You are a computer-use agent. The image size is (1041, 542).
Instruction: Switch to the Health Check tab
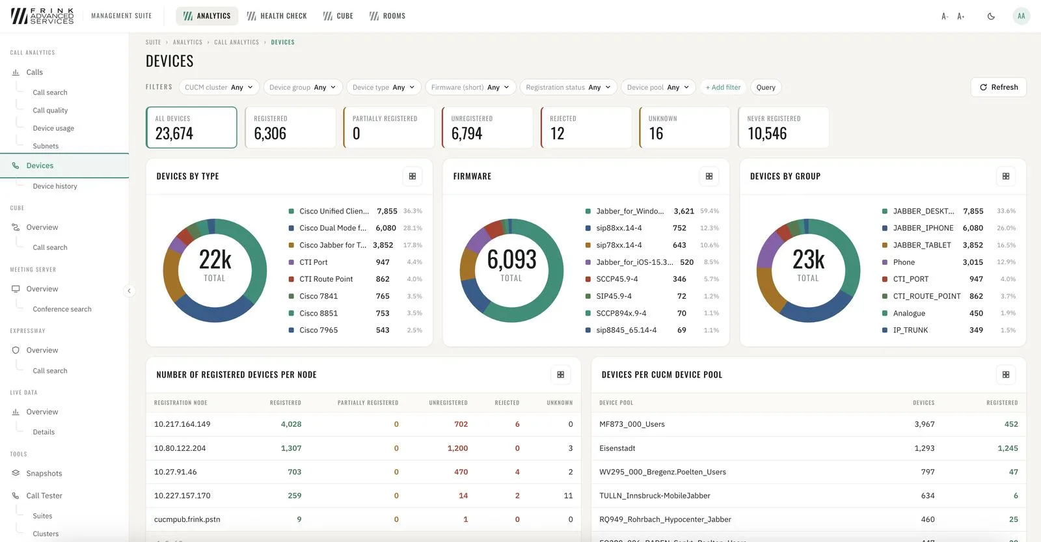click(277, 16)
